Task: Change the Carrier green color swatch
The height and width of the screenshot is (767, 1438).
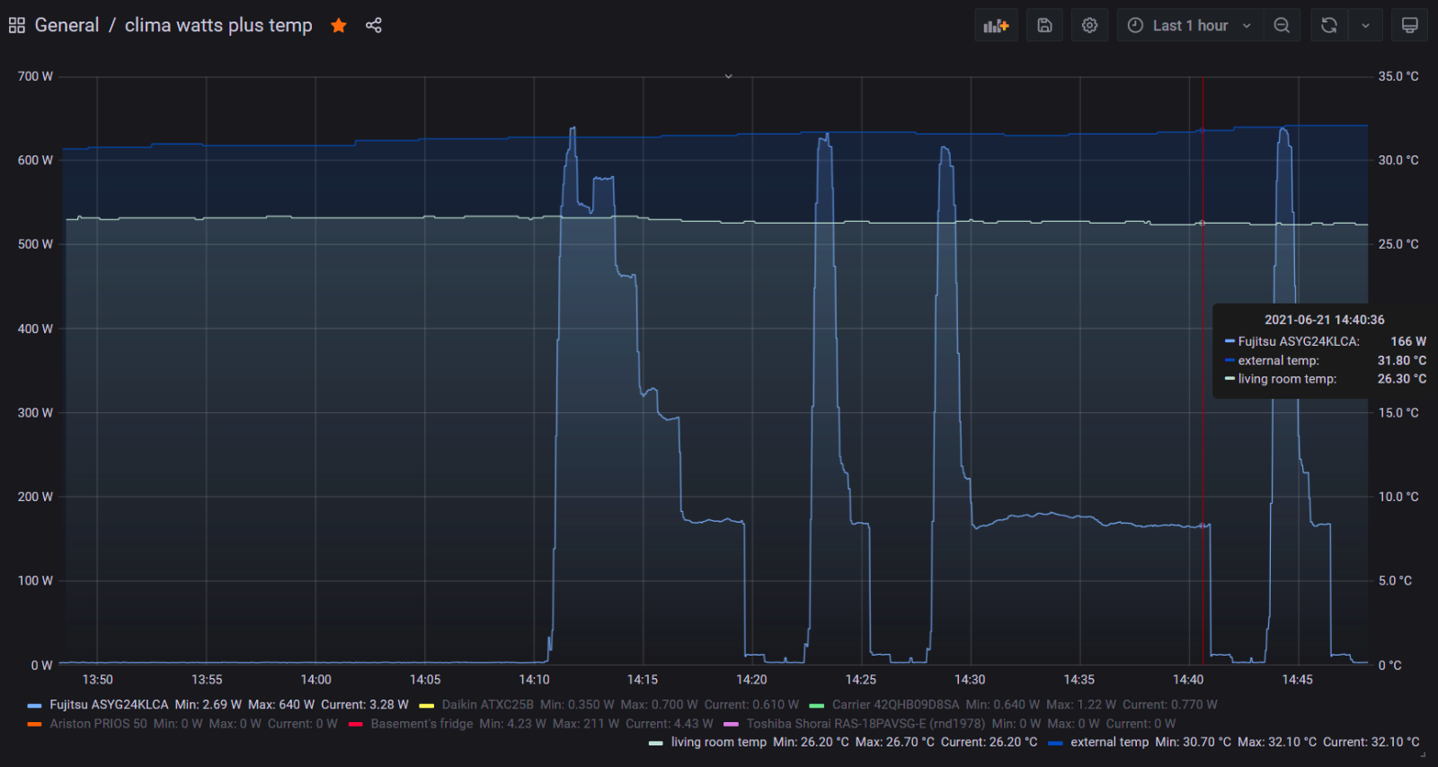Action: [816, 705]
